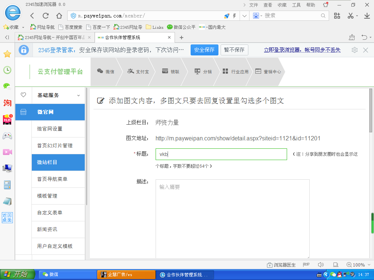The height and width of the screenshot is (280, 374).
Task: Open the calculator icon in sidebar
Action: click(x=7, y=185)
